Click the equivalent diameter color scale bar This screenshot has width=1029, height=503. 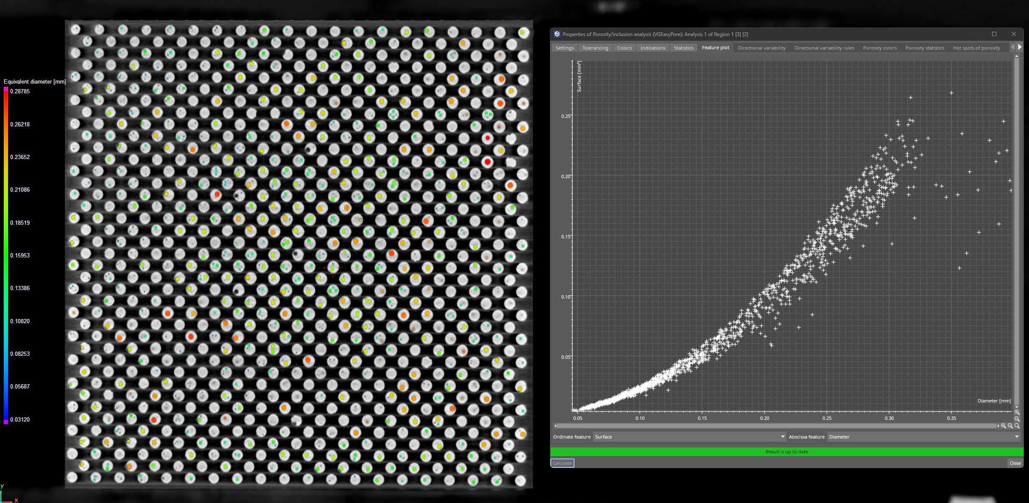pyautogui.click(x=6, y=255)
